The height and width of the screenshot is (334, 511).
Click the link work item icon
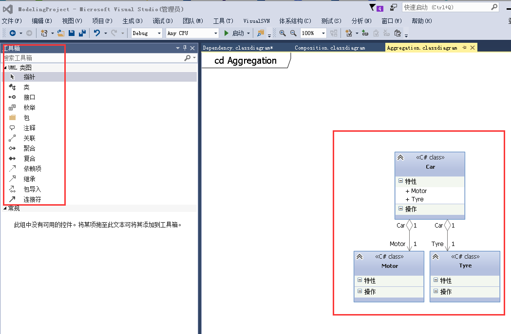(365, 33)
